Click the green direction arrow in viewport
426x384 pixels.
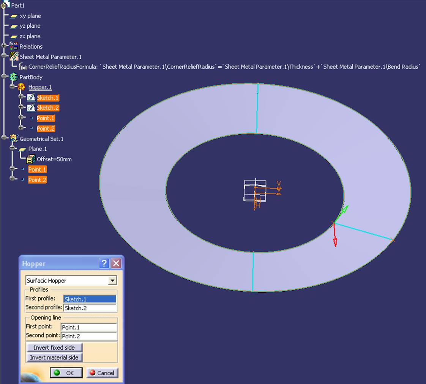341,214
